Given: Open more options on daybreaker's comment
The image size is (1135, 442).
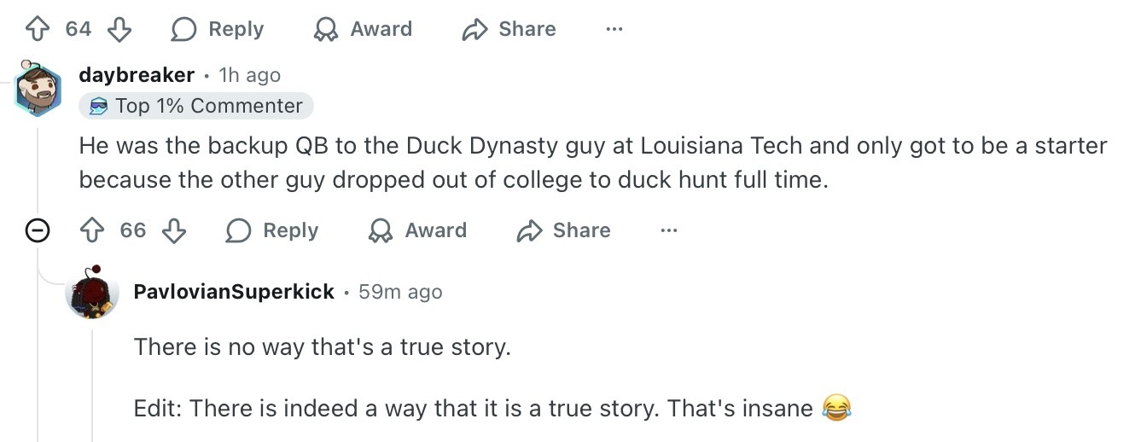Looking at the screenshot, I should click(668, 230).
